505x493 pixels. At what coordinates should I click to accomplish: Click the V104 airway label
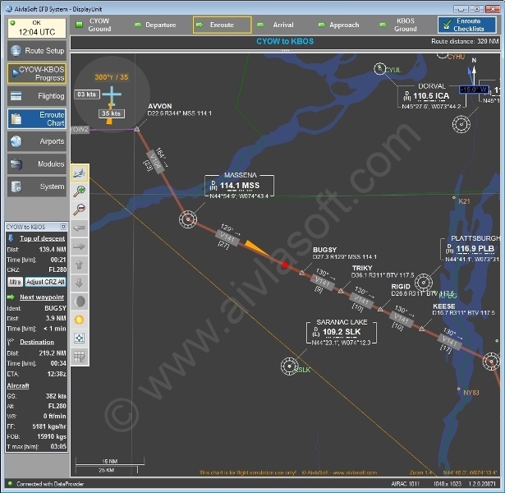155,161
